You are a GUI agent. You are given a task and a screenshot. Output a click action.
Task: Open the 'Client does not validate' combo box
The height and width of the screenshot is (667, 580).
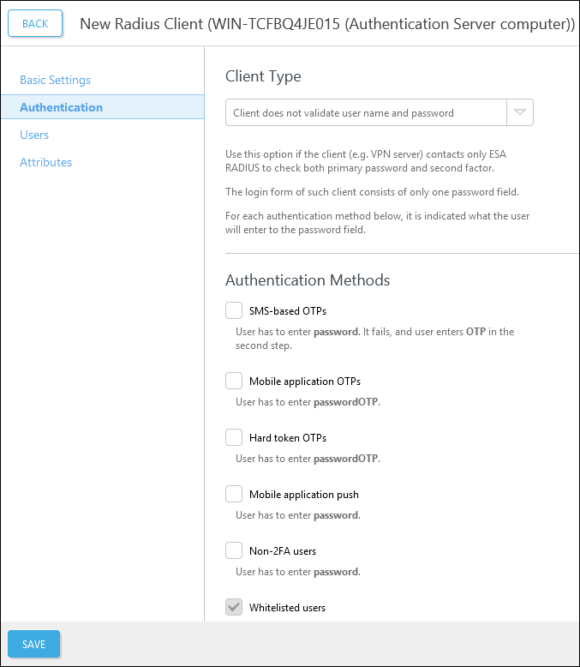pyautogui.click(x=367, y=112)
